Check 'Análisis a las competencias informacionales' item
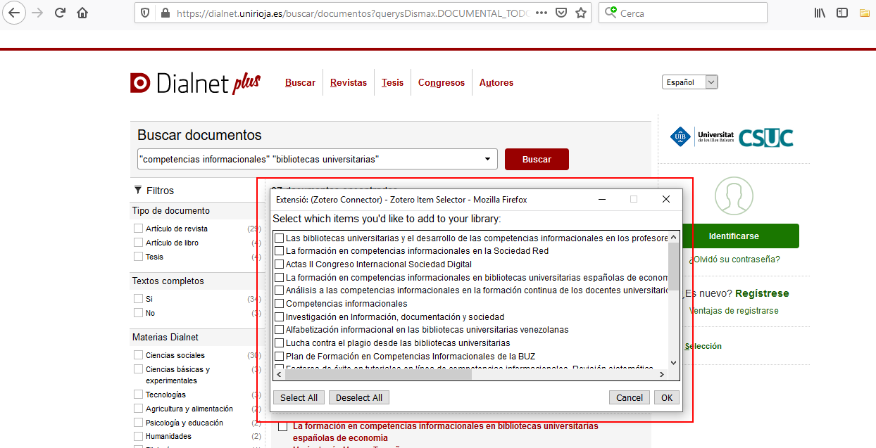This screenshot has height=448, width=876. (279, 290)
